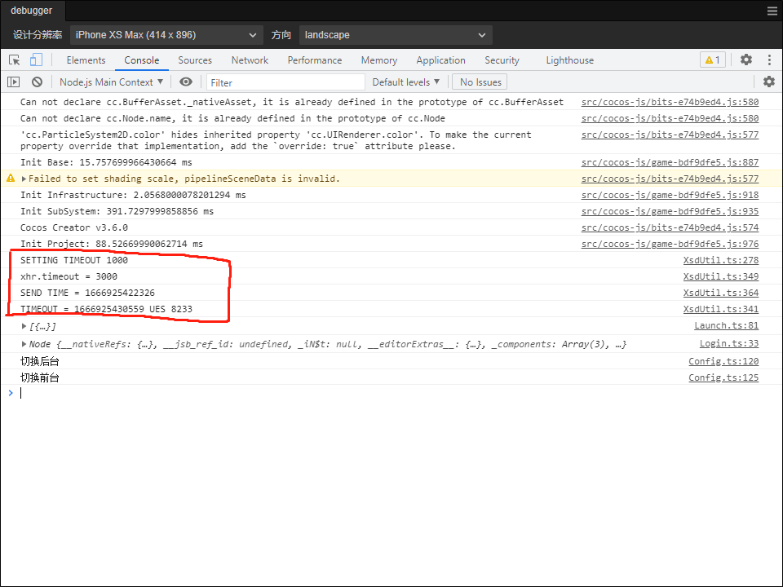Select the inspect element cursor tool
This screenshot has width=783, height=587.
click(14, 60)
